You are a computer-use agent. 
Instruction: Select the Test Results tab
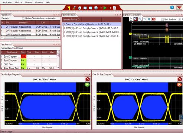[x=6, y=45]
